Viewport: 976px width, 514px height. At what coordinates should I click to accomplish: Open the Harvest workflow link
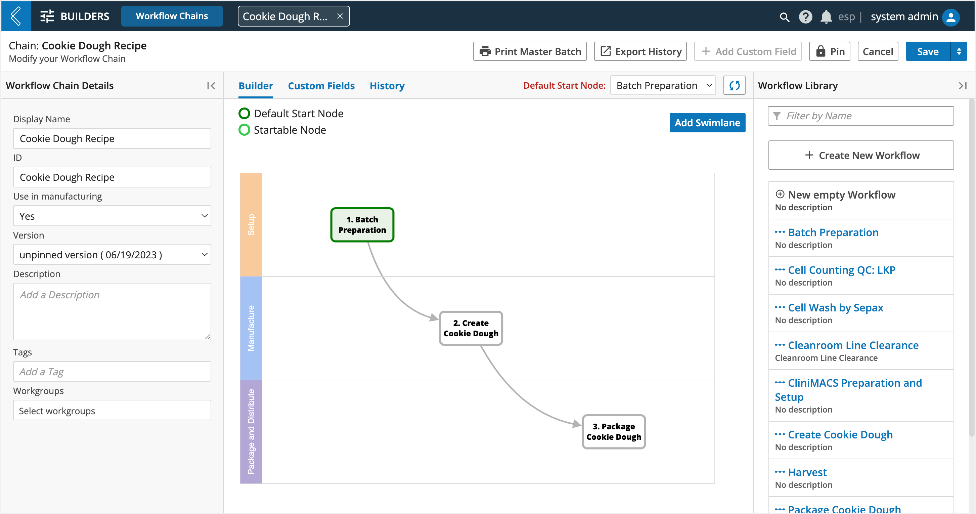(807, 472)
